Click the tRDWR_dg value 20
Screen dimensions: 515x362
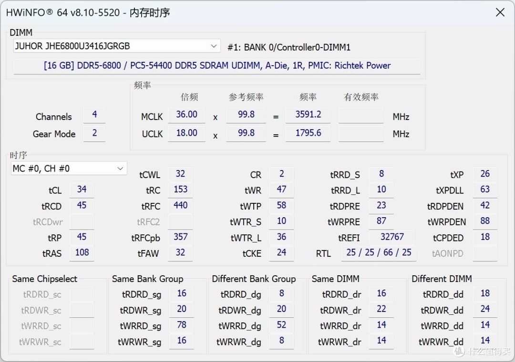coord(281,310)
